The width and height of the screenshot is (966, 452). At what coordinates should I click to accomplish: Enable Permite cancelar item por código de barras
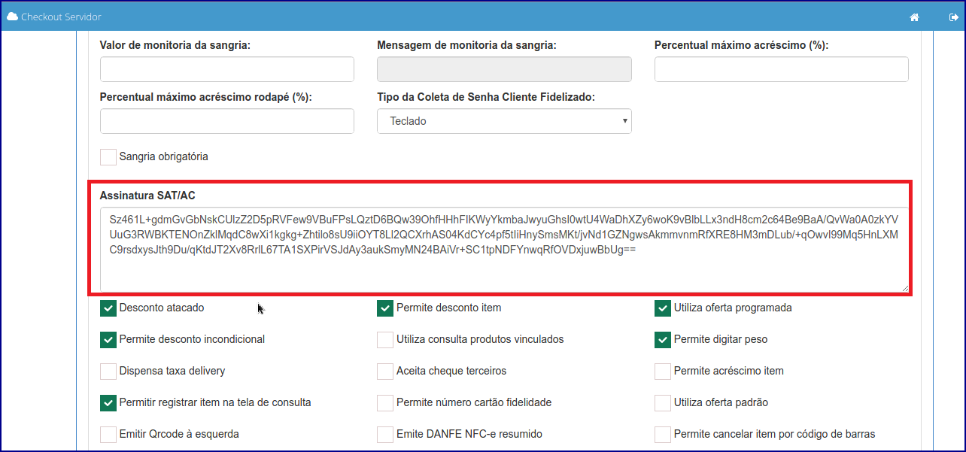pos(663,434)
